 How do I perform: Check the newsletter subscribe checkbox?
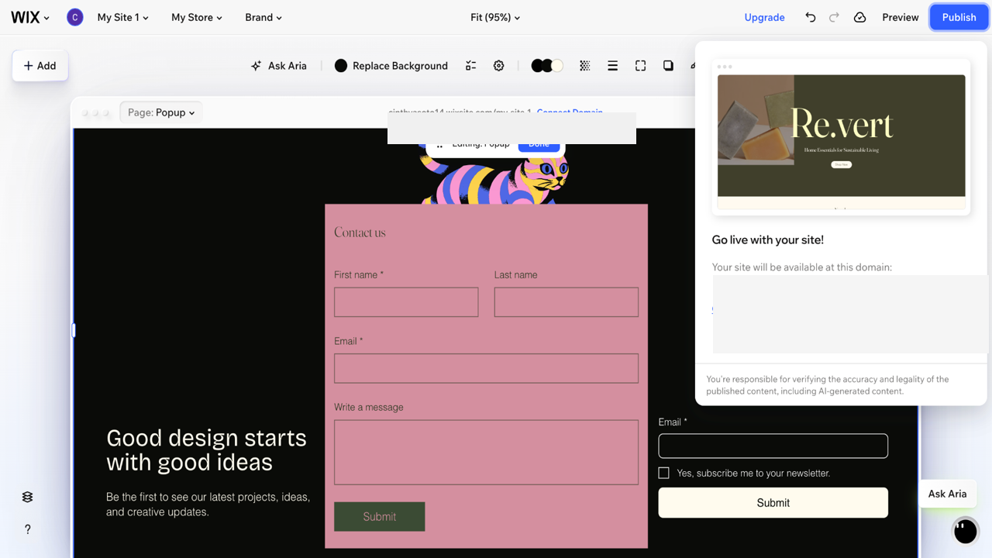(663, 473)
